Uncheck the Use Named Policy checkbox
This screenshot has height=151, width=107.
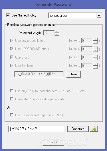click(8, 15)
